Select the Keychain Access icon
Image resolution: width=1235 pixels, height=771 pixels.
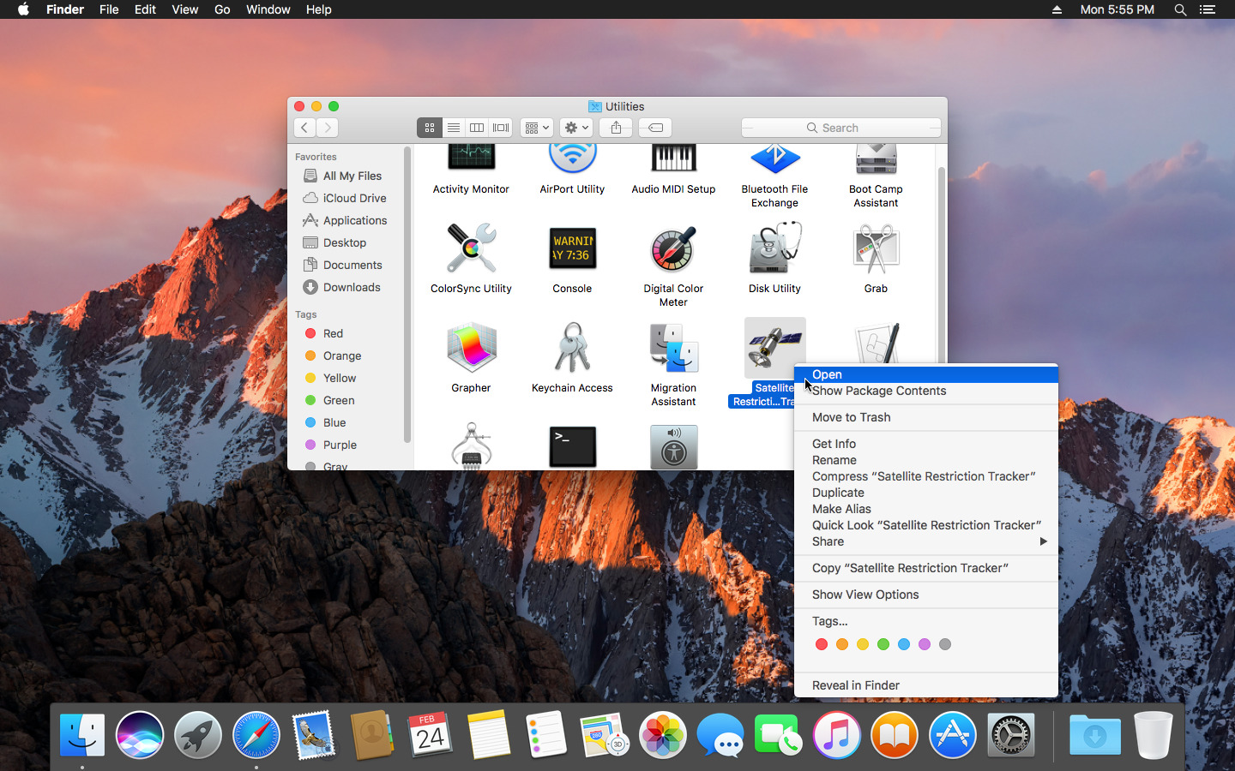coord(572,349)
